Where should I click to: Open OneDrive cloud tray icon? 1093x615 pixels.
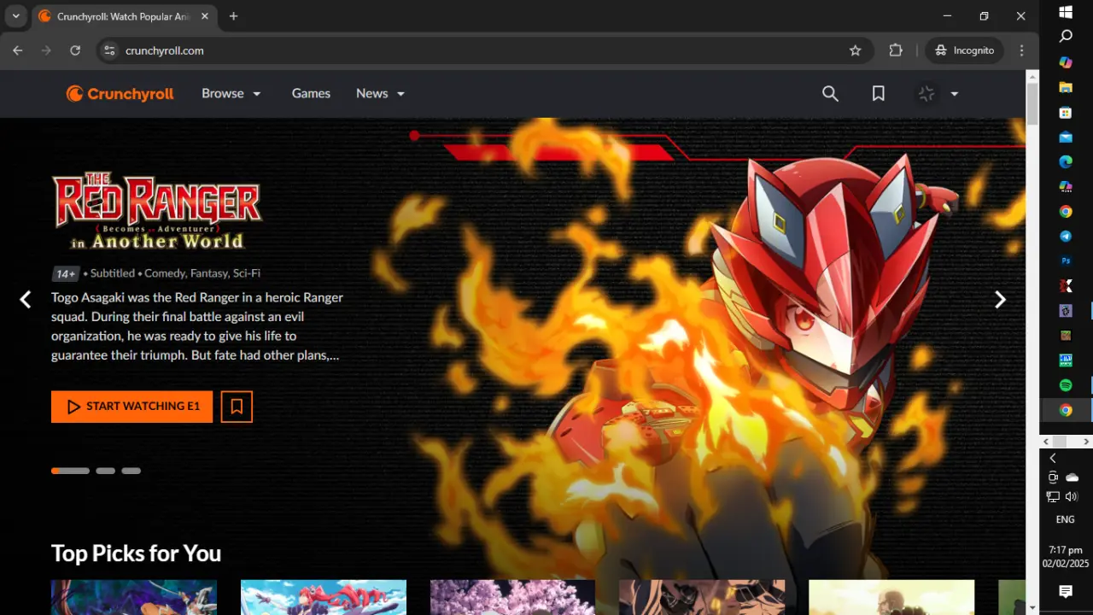1073,477
